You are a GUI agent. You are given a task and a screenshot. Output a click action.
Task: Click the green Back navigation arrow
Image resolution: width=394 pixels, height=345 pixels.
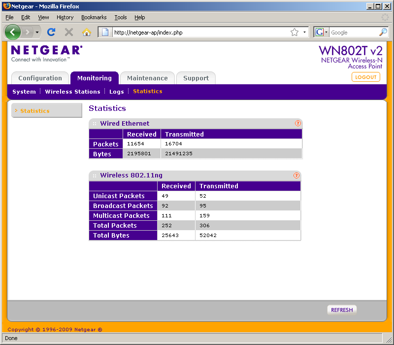[13, 32]
